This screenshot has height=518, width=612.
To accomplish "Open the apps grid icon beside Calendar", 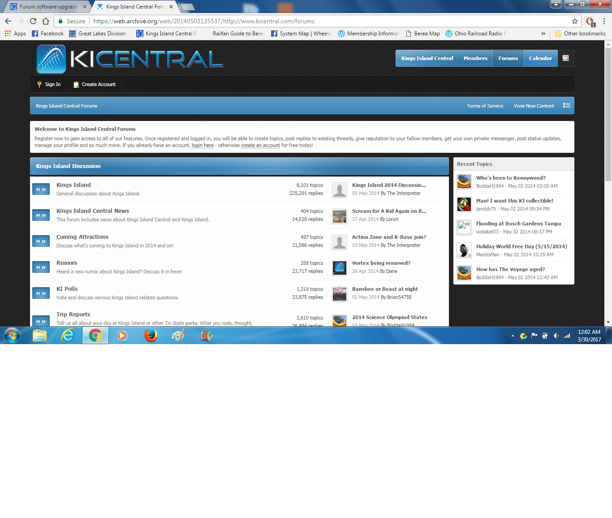I will 565,58.
